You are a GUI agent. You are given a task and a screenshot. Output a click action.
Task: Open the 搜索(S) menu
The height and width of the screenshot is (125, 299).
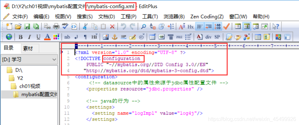(x=85, y=17)
